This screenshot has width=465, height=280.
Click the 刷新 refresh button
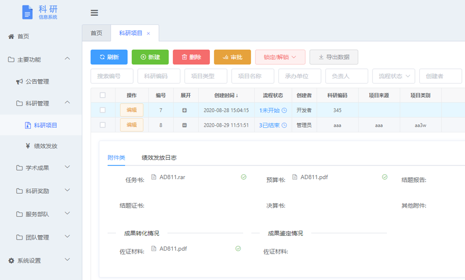point(109,57)
